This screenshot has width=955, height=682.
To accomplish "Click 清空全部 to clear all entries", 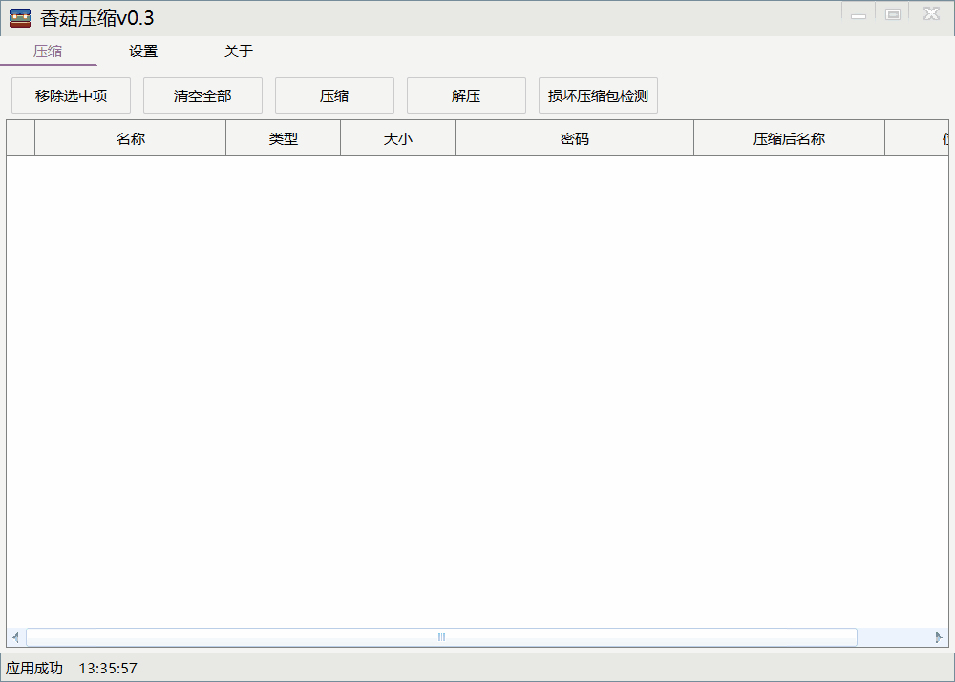I will pyautogui.click(x=202, y=95).
